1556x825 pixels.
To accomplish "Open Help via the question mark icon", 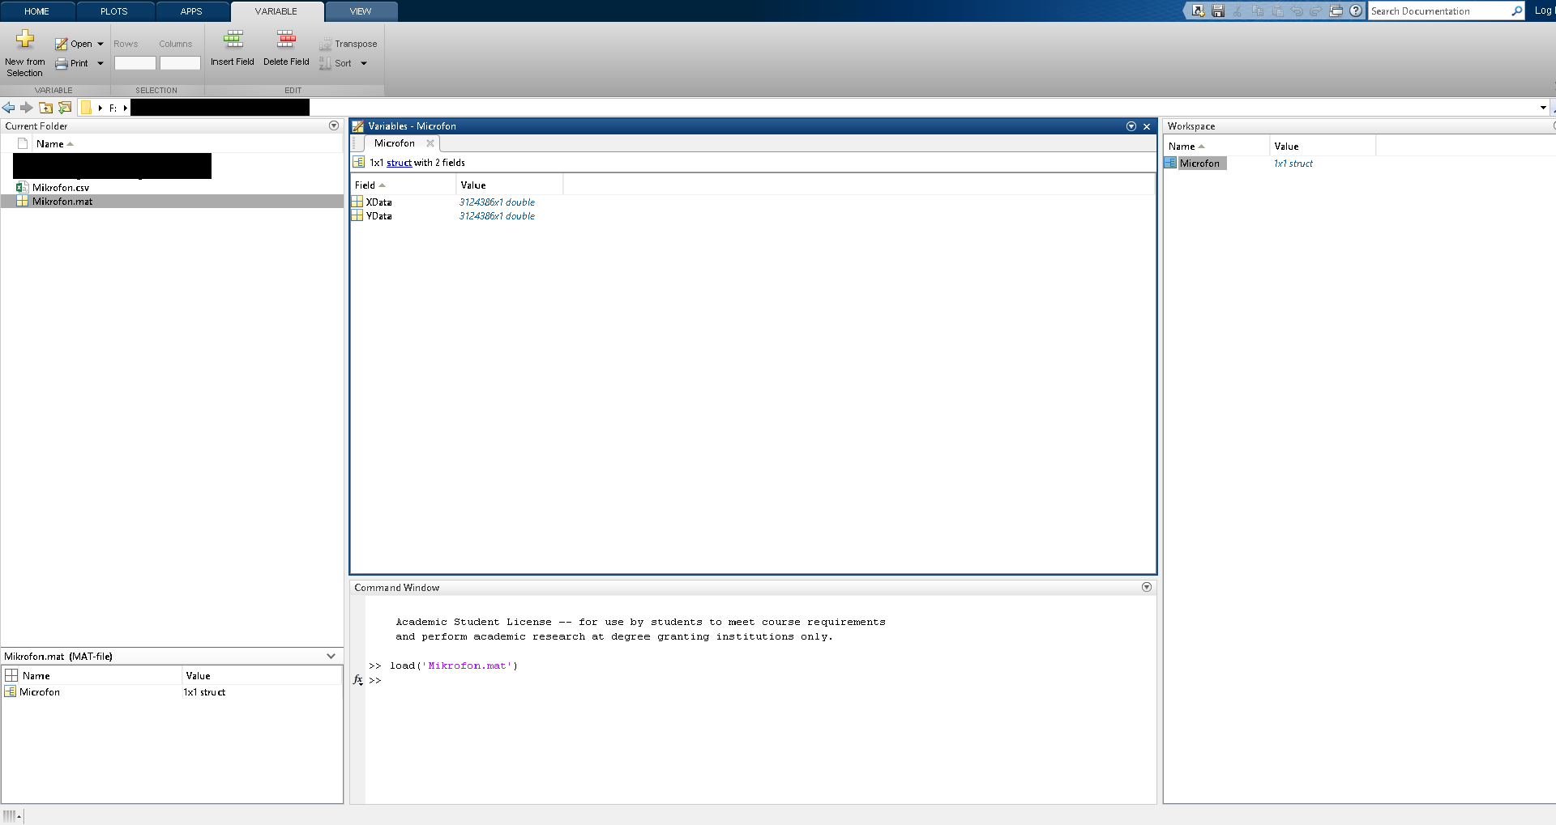I will (x=1356, y=11).
